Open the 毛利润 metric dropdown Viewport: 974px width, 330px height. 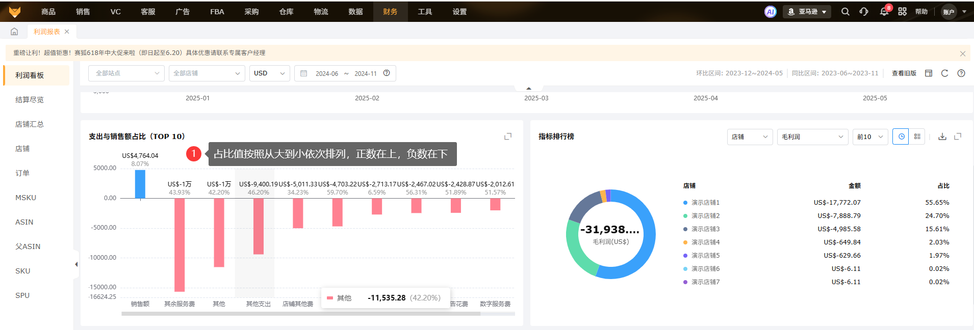pos(812,136)
